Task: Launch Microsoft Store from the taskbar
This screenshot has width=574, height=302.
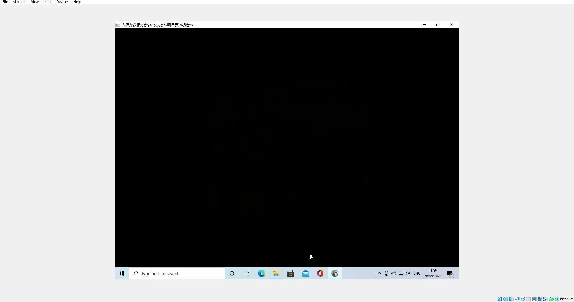Action: pyautogui.click(x=291, y=274)
